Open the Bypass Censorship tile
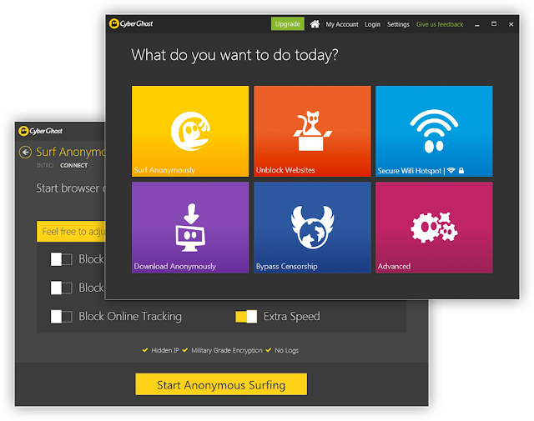 click(312, 228)
